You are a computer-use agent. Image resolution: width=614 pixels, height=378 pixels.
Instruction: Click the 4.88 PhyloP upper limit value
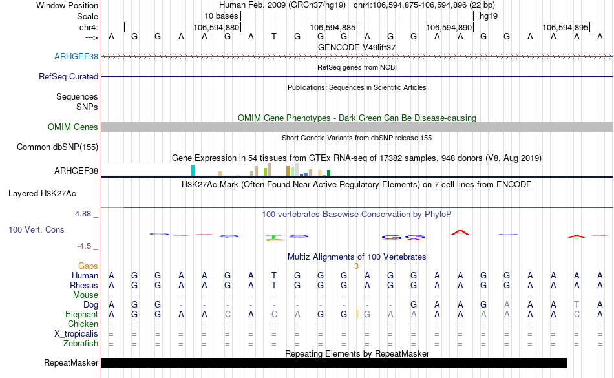pyautogui.click(x=83, y=214)
